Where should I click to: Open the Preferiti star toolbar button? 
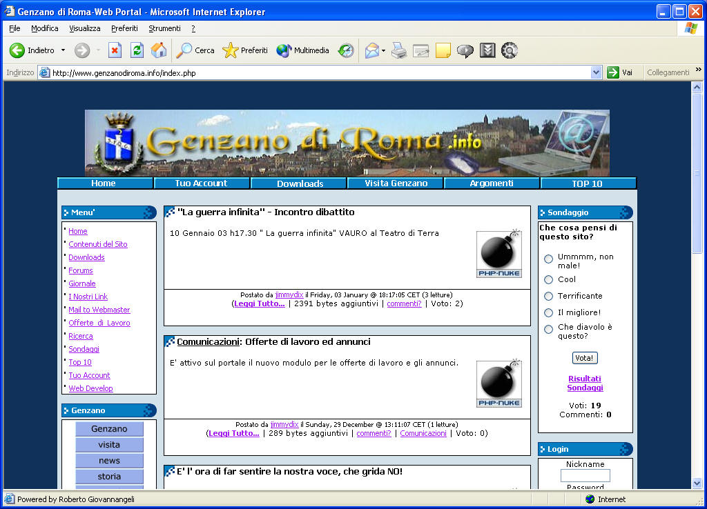[245, 50]
